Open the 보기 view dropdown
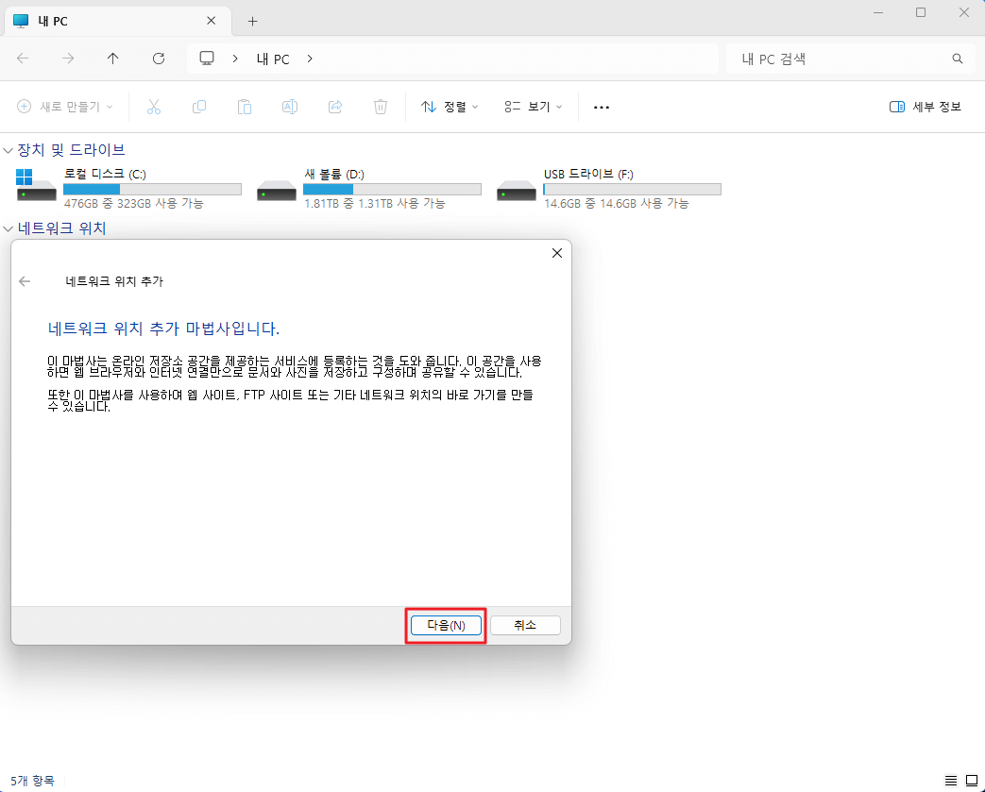Screen dimensions: 985x792 pos(533,107)
